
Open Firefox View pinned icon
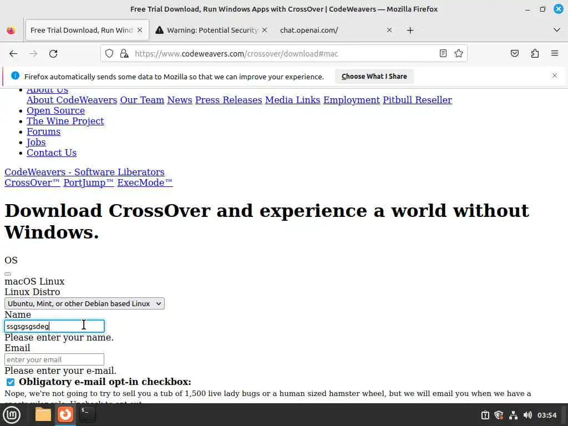click(11, 31)
